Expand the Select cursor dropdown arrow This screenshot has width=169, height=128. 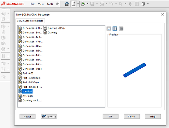tap(126, 4)
